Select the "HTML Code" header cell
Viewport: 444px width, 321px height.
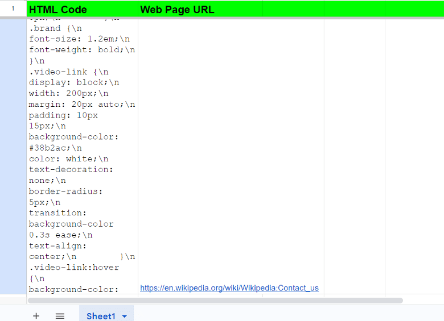(x=82, y=9)
